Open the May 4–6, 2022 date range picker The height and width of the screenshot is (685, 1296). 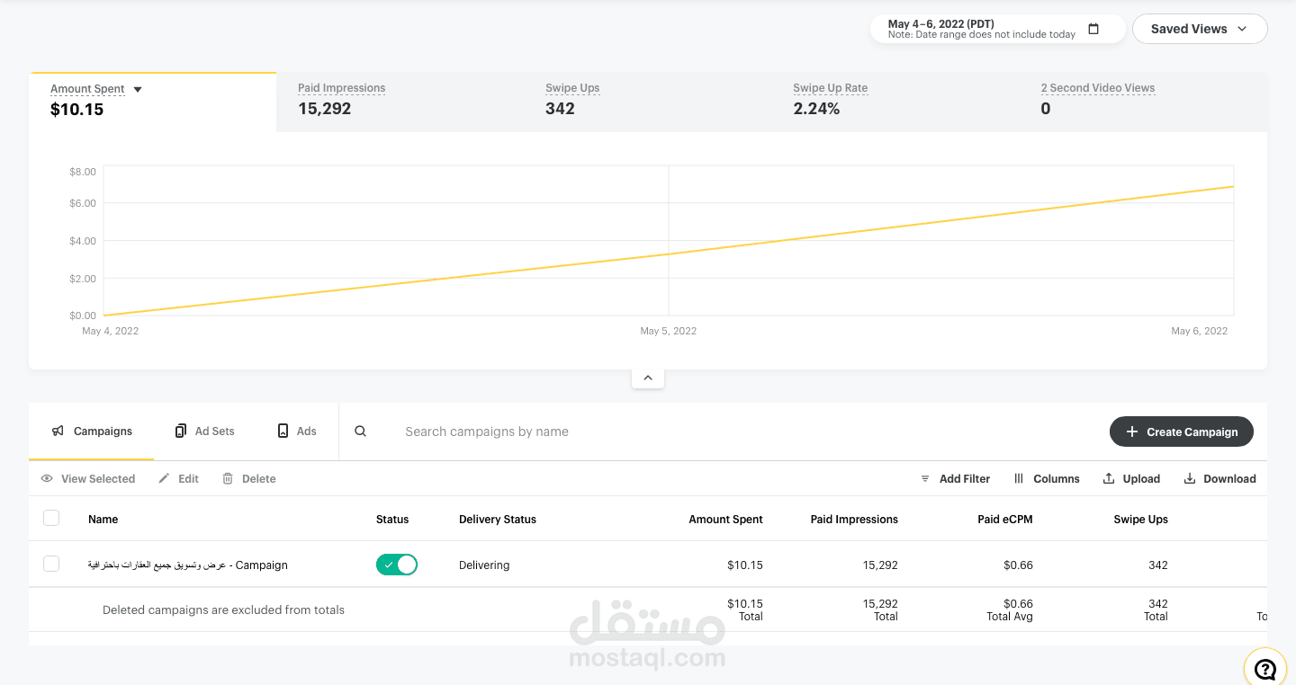coord(997,29)
